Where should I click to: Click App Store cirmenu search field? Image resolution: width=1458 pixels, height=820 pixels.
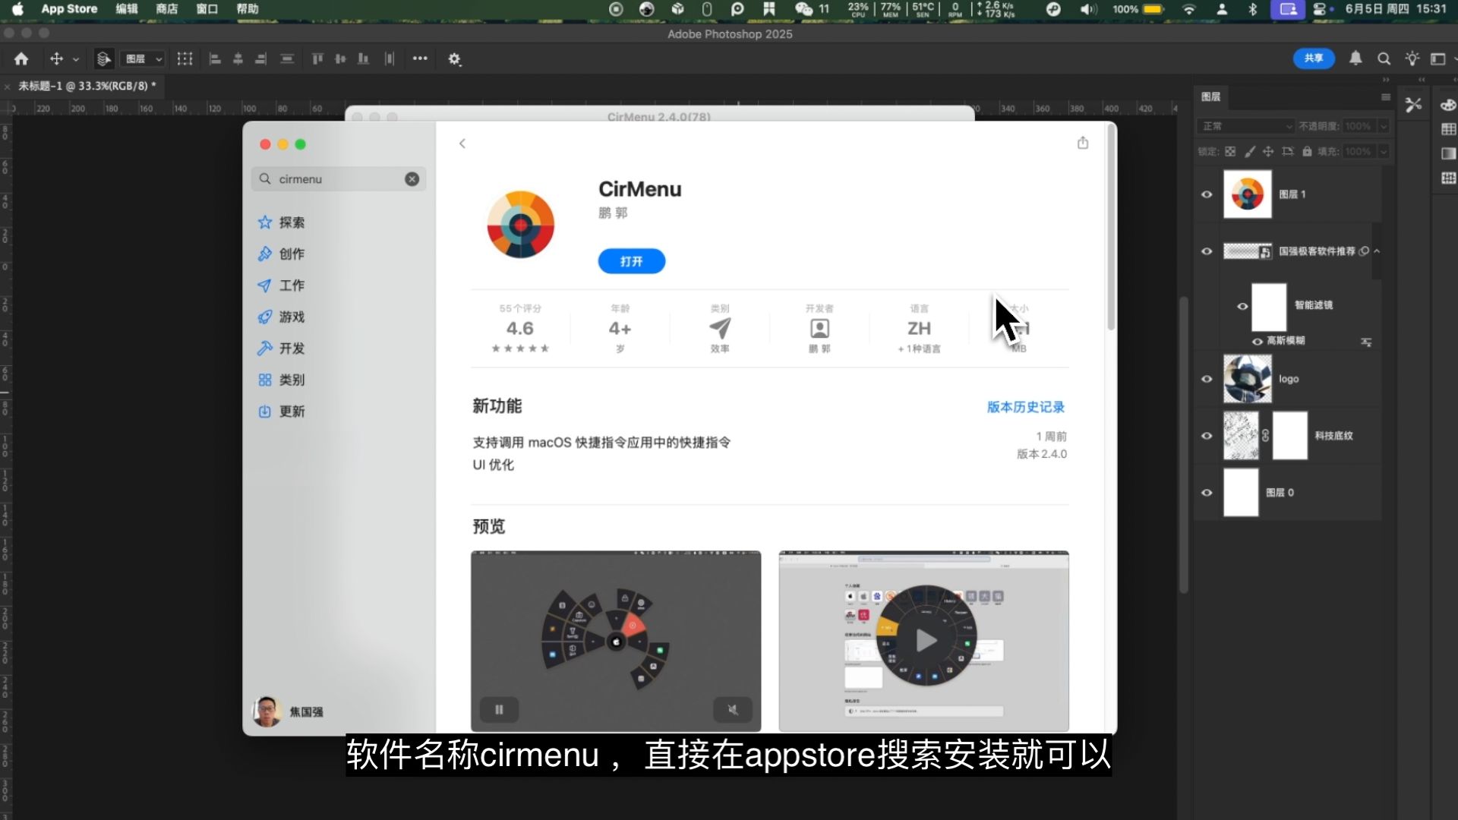point(338,179)
